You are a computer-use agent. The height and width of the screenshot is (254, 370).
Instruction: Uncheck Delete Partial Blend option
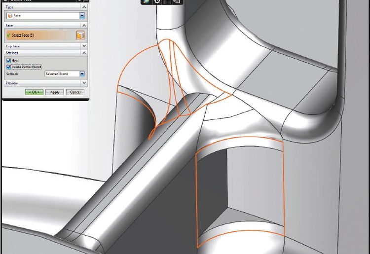pyautogui.click(x=8, y=67)
